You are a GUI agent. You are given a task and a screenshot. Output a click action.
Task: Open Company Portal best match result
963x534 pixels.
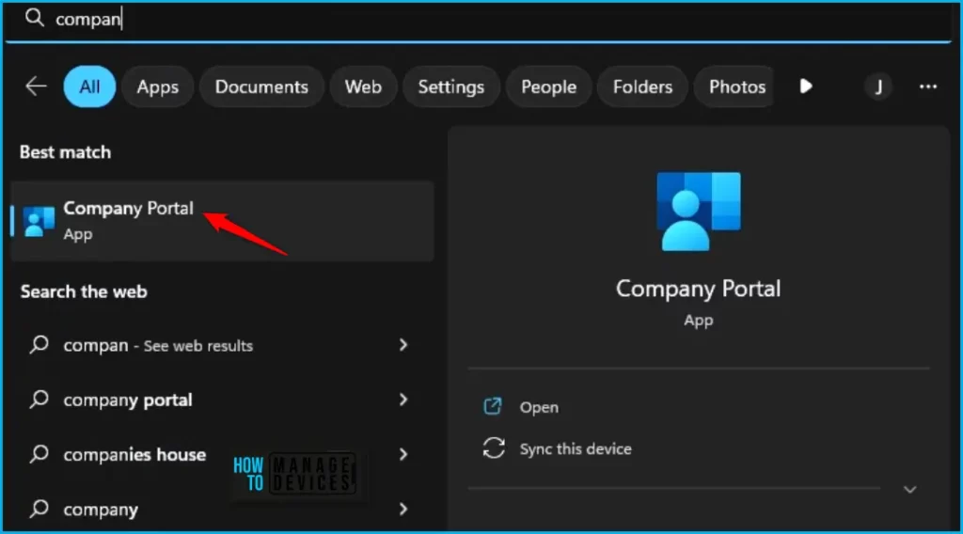pyautogui.click(x=222, y=221)
